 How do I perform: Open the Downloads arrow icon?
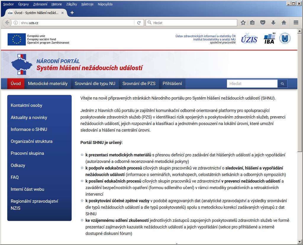click(273, 22)
